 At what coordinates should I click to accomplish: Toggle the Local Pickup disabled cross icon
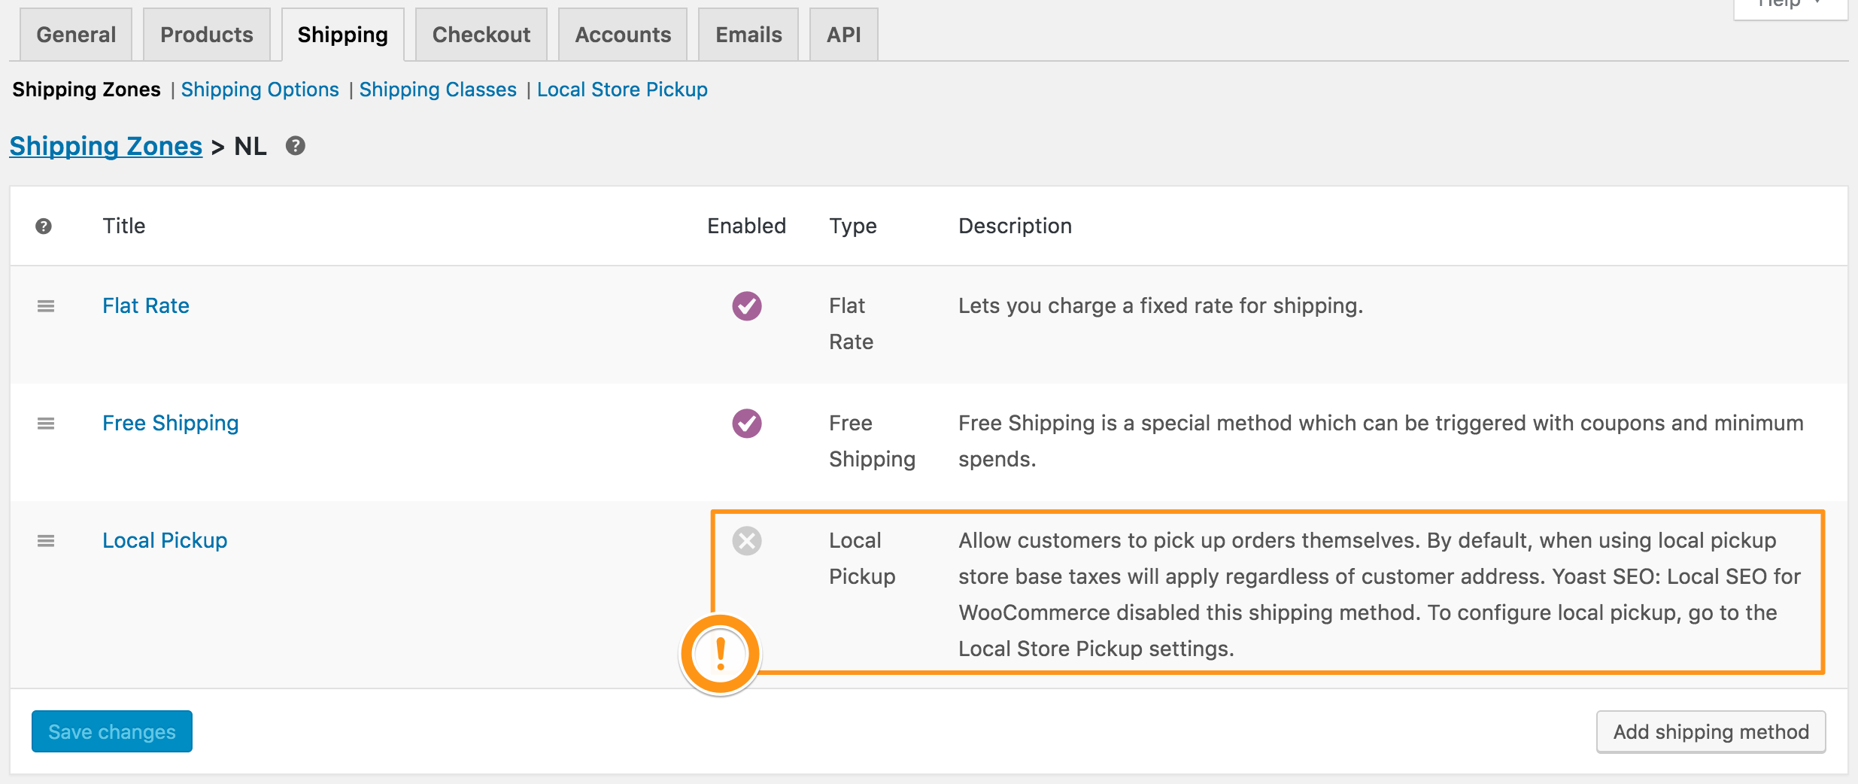(747, 541)
